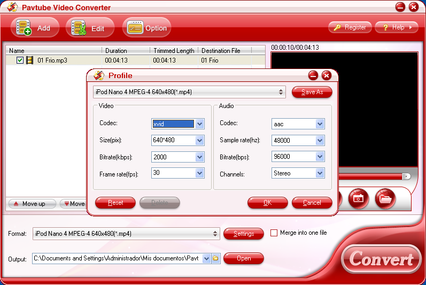Click the Duration column header
This screenshot has height=285, width=426.
[x=126, y=51]
